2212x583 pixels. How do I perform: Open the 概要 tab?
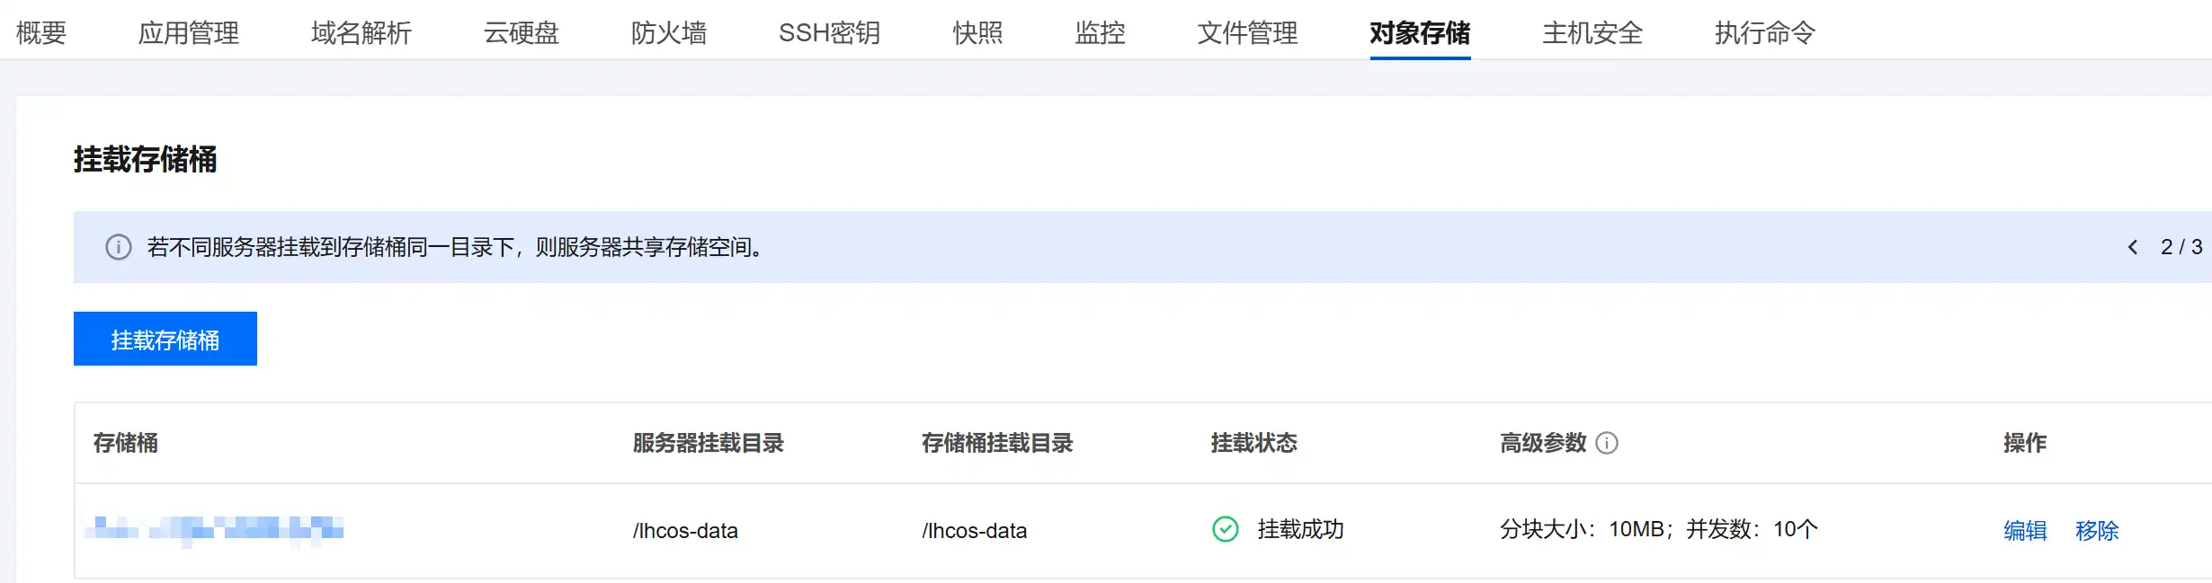pyautogui.click(x=41, y=32)
